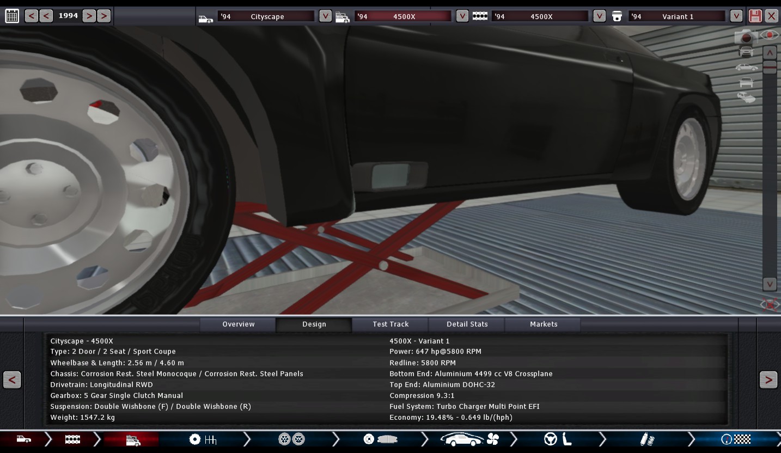Expand the Cityscape car model dropdown
This screenshot has height=453, width=781.
325,16
